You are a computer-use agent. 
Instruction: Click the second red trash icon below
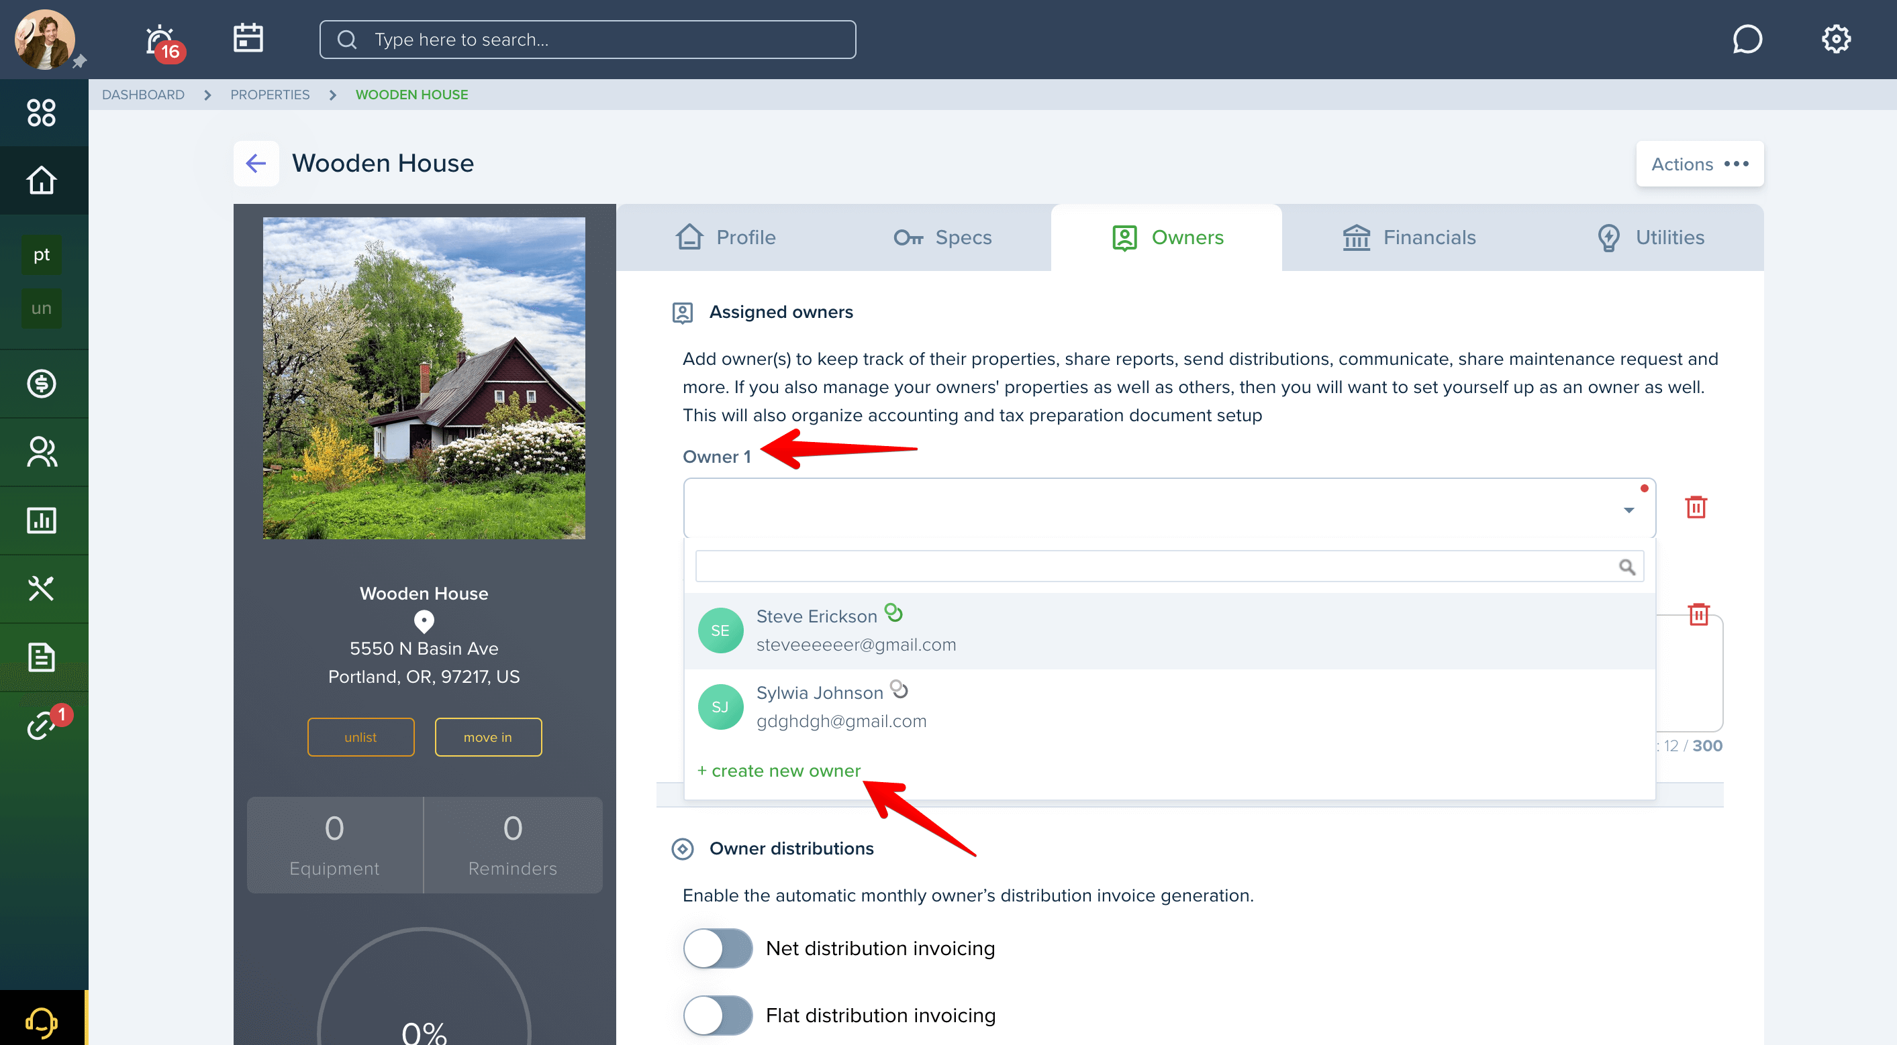click(x=1698, y=614)
